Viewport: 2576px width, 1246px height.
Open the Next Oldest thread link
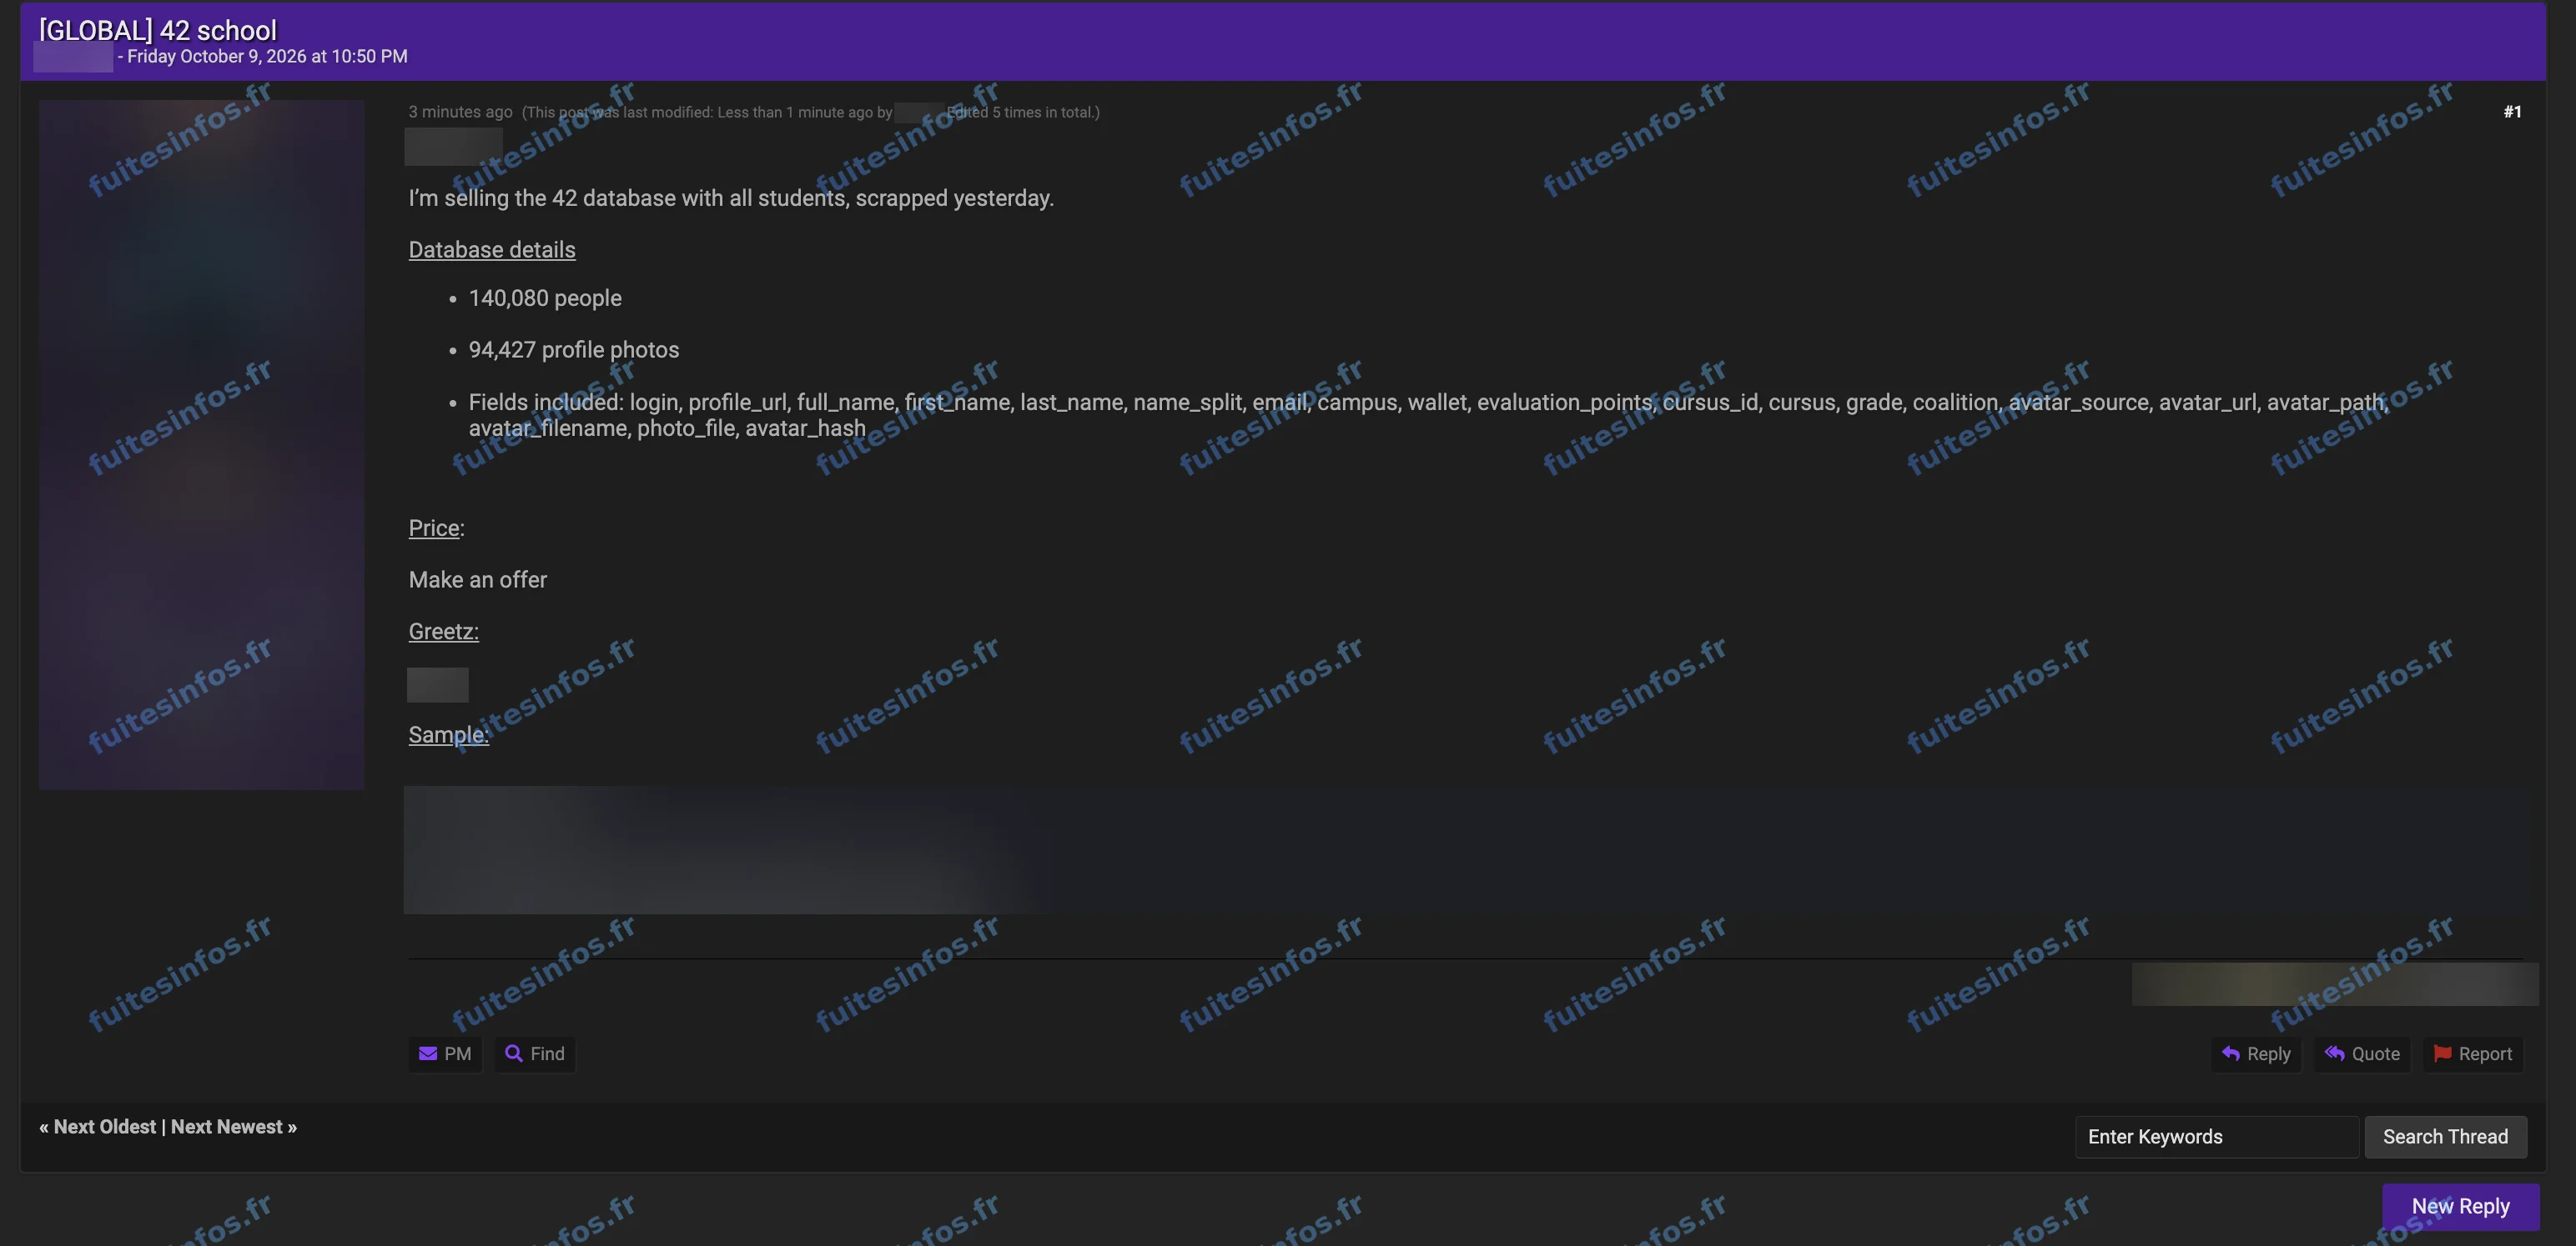pyautogui.click(x=105, y=1127)
